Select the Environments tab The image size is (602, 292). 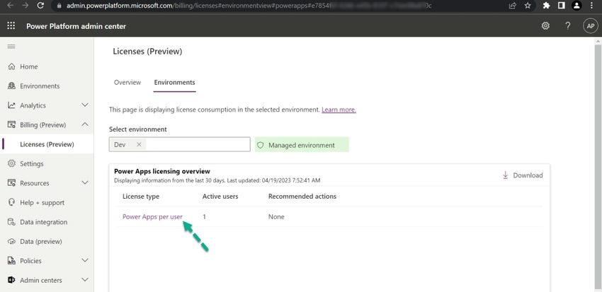[x=174, y=82]
